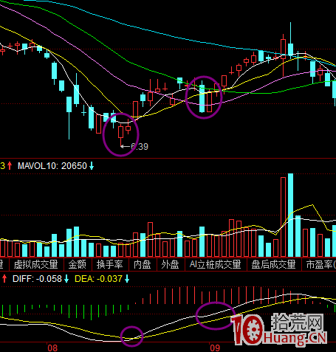Open the 市盈率 indicator tab
This screenshot has height=352, width=336.
(x=319, y=264)
